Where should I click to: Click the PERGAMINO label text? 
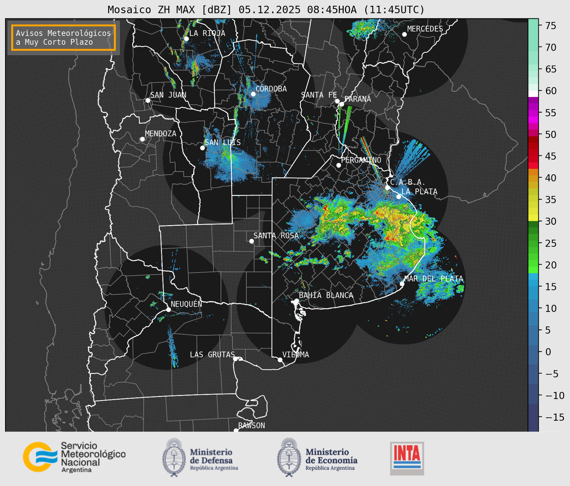click(361, 160)
